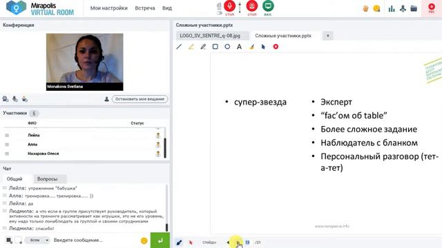Image resolution: width=442 pixels, height=248 pixels.
Task: Raise hand icon in top bar
Action: pos(365,9)
